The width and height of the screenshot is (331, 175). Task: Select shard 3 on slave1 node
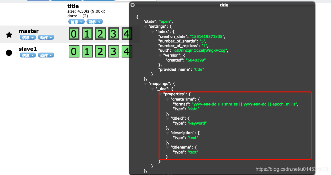(x=114, y=51)
